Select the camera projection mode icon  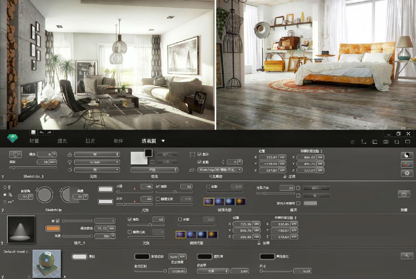pyautogui.click(x=15, y=154)
